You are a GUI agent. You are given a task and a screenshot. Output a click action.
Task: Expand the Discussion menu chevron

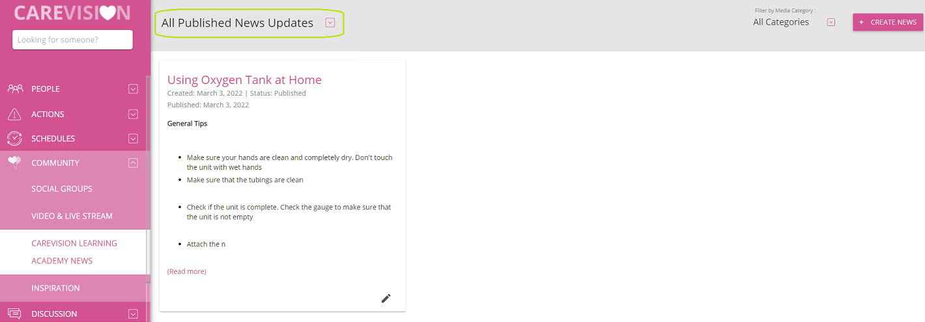click(x=134, y=314)
